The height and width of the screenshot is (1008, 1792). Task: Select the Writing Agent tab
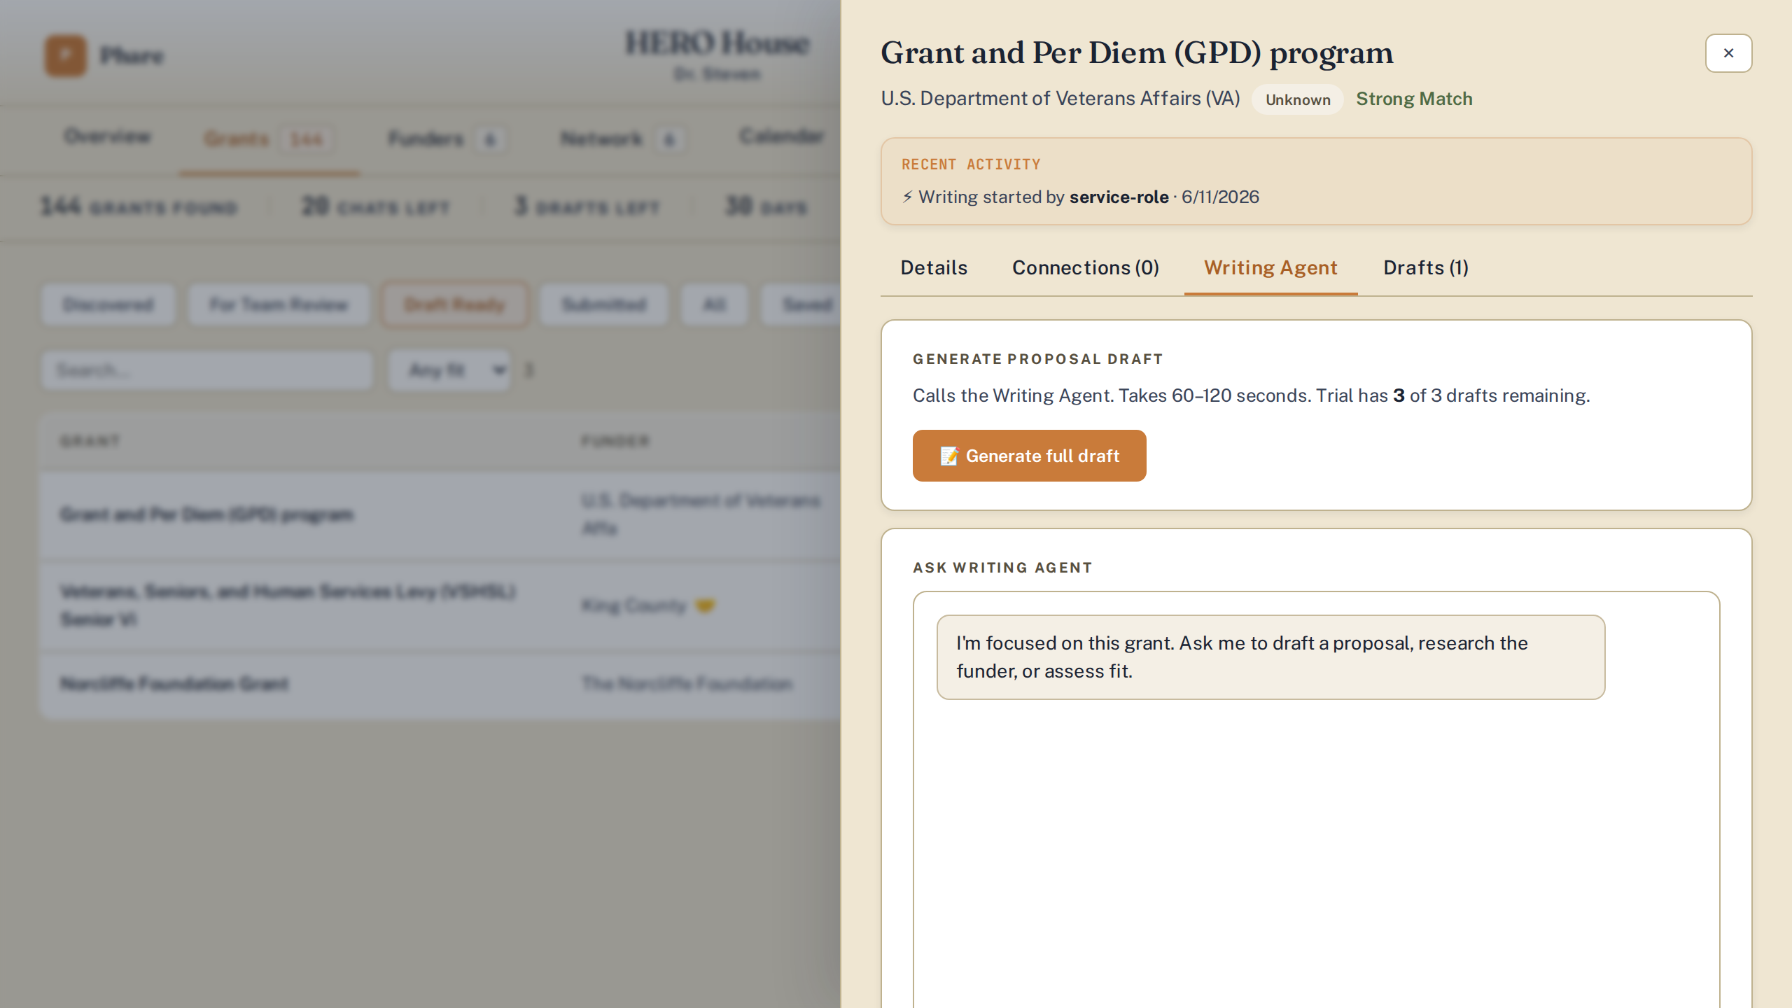[x=1270, y=267]
